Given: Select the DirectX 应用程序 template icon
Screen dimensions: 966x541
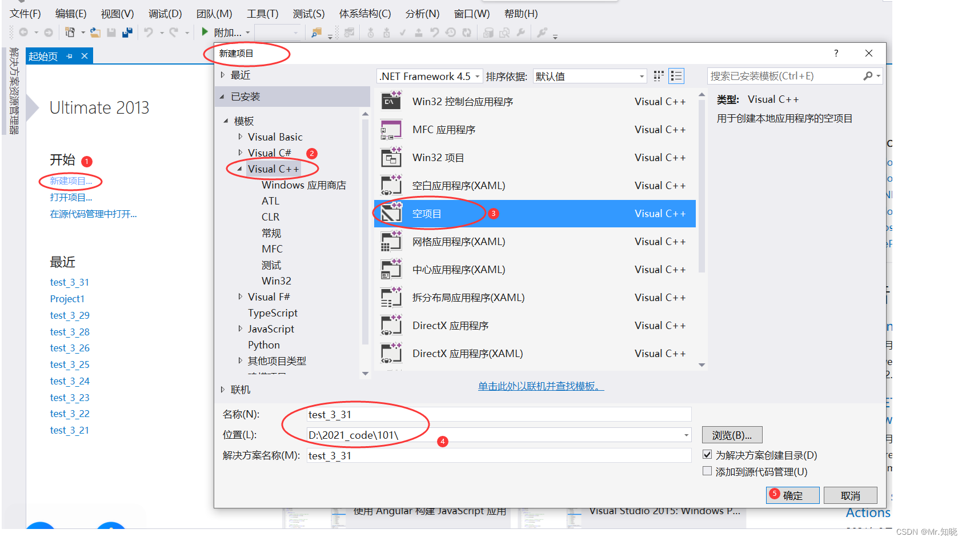Looking at the screenshot, I should pyautogui.click(x=391, y=326).
